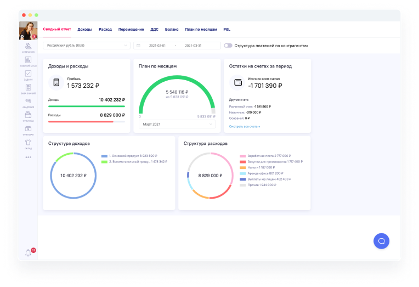Click the legend text Прочие 1 944 000 ₽
Viewport: 419px width, 287px height.
pyautogui.click(x=262, y=185)
